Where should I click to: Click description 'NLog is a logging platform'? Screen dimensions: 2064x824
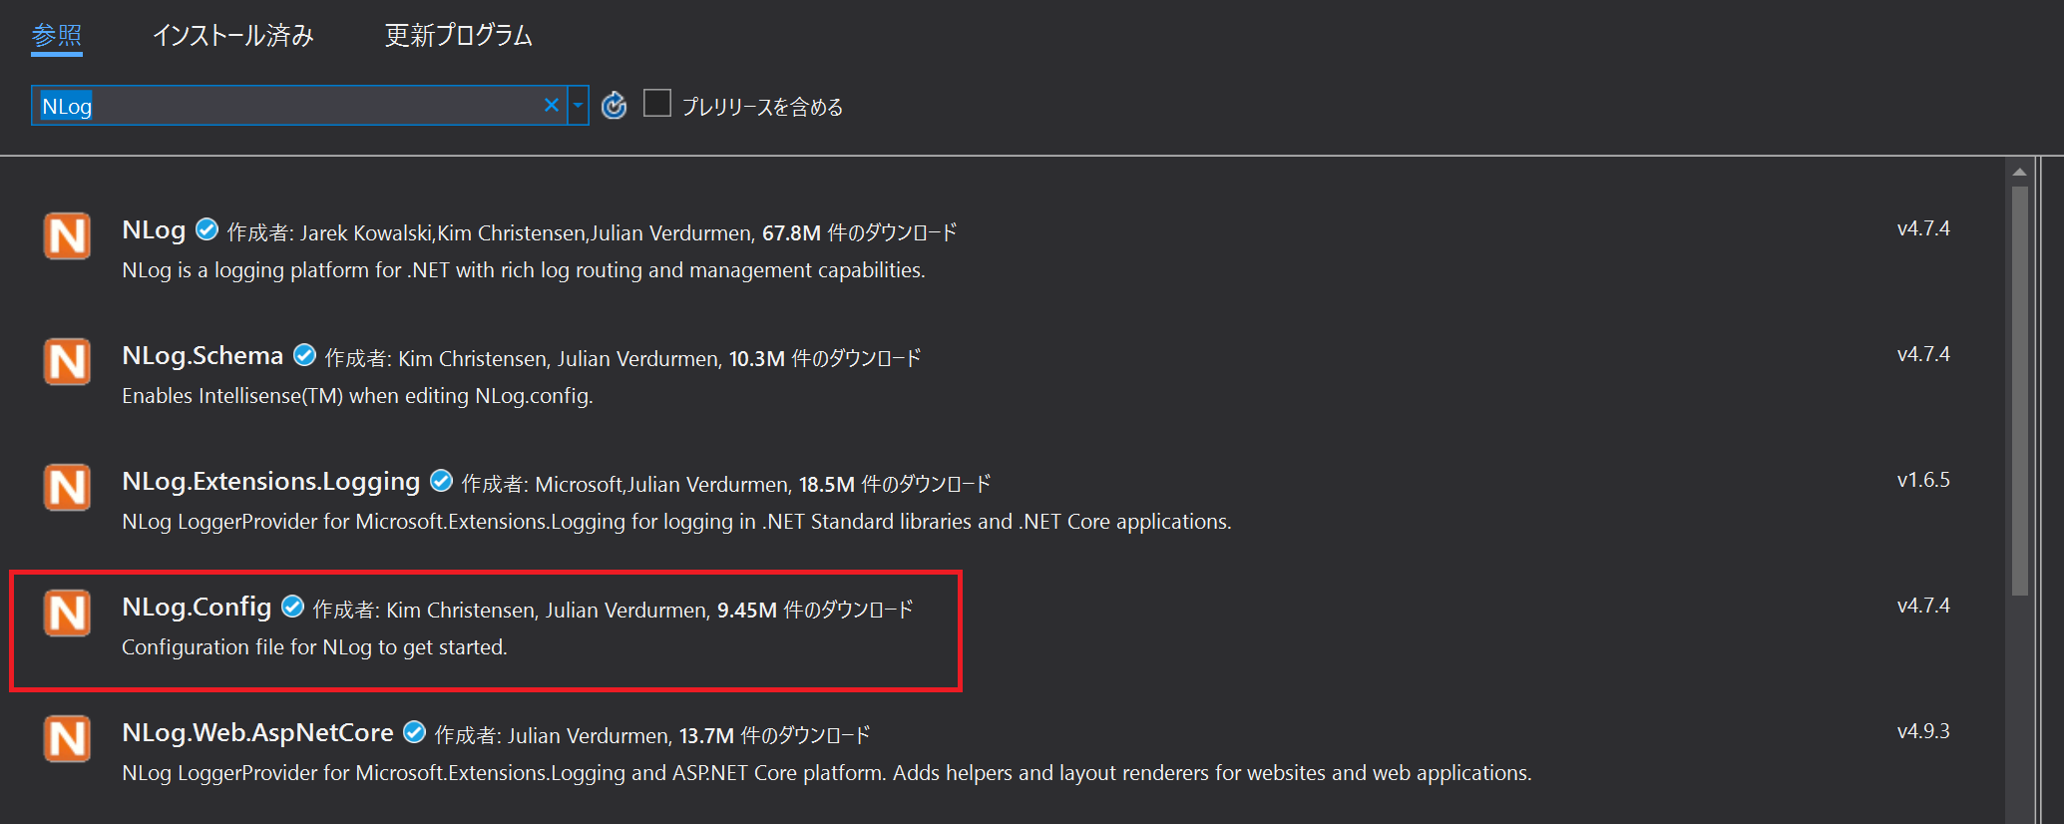pyautogui.click(x=524, y=270)
